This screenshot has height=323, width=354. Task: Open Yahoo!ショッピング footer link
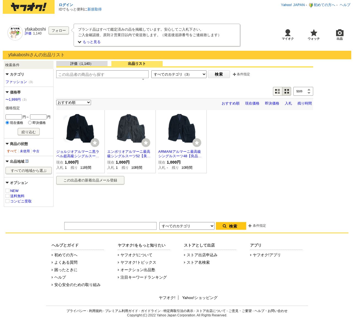click(200, 298)
